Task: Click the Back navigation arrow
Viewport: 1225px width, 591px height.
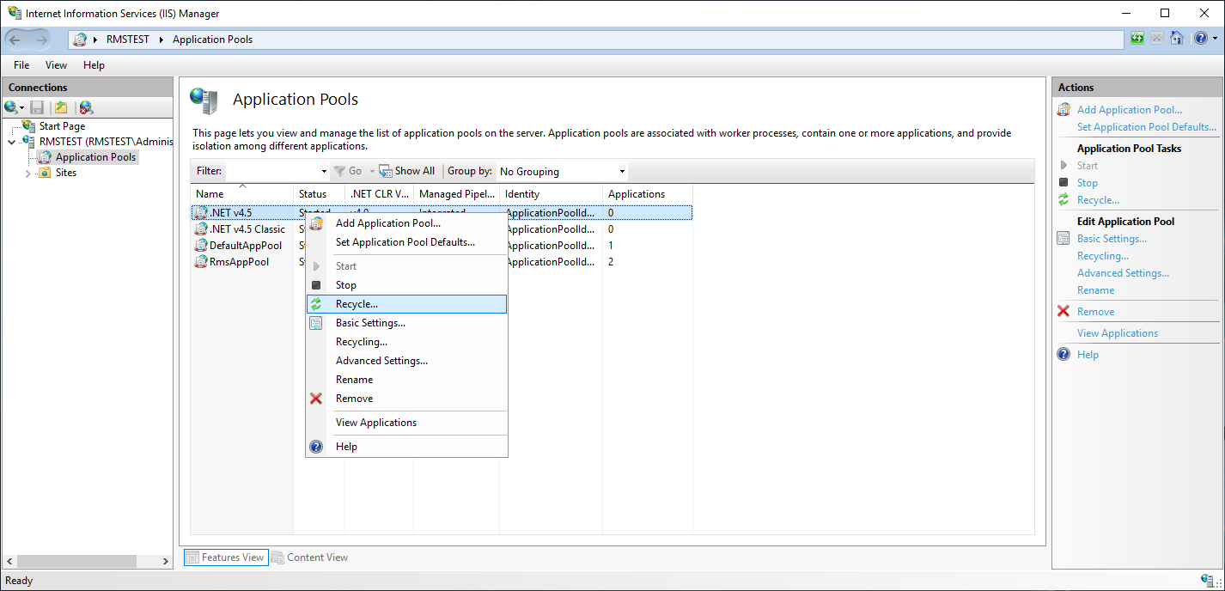Action: point(15,40)
